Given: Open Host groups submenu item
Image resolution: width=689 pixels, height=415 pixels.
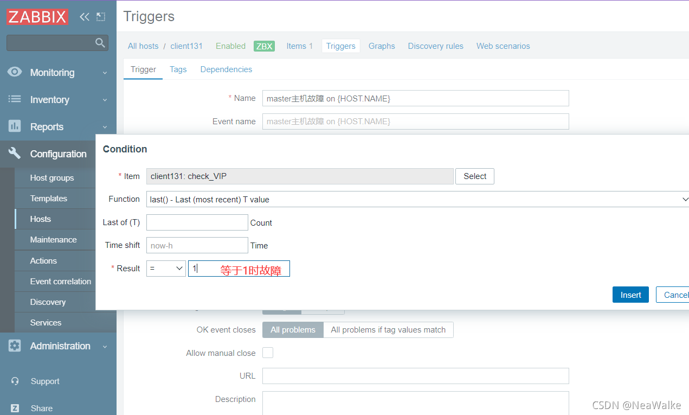Looking at the screenshot, I should [x=52, y=178].
